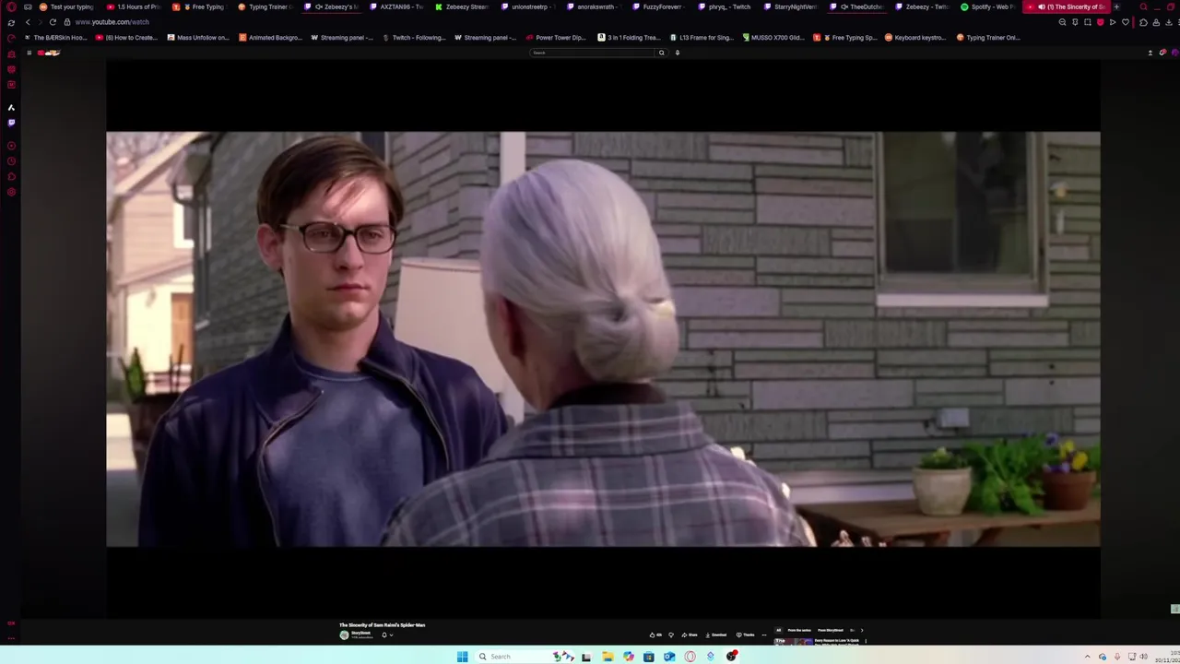This screenshot has width=1180, height=664.
Task: Start voice search with microphone icon
Action: coord(677,53)
